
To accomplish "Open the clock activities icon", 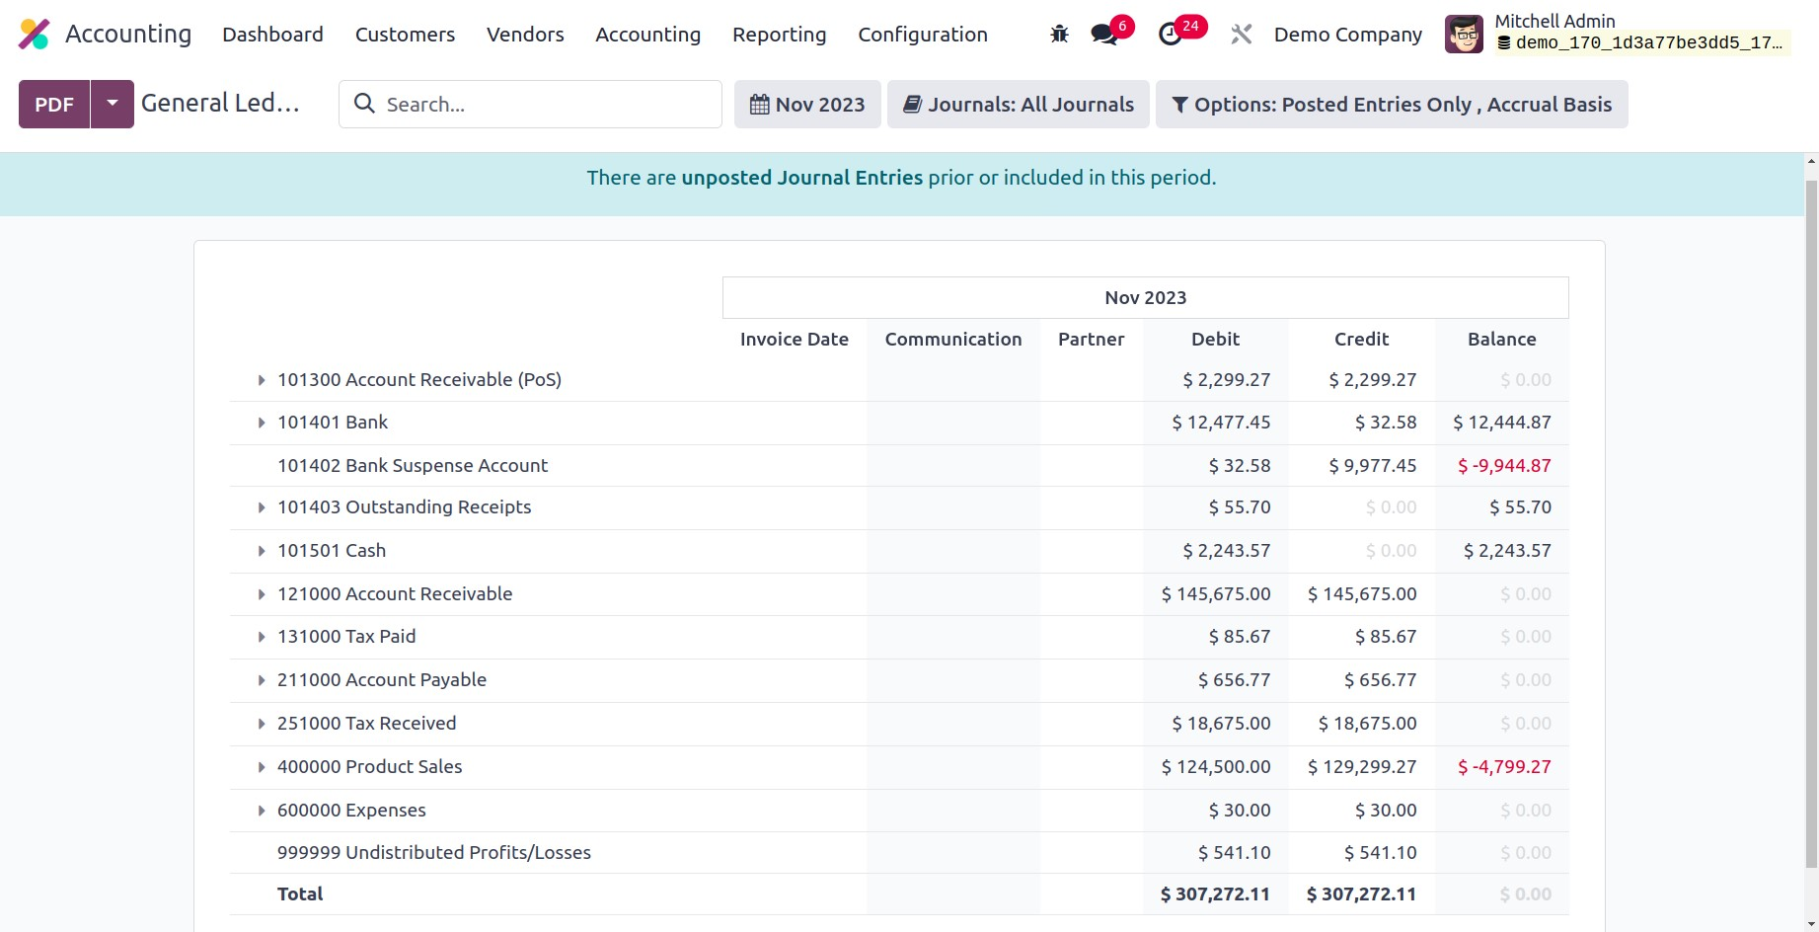I will click(1170, 35).
